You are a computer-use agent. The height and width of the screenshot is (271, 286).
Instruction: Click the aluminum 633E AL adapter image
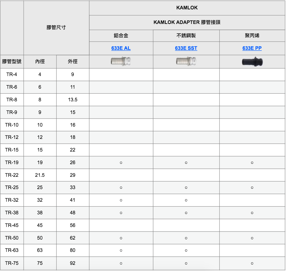pyautogui.click(x=121, y=61)
